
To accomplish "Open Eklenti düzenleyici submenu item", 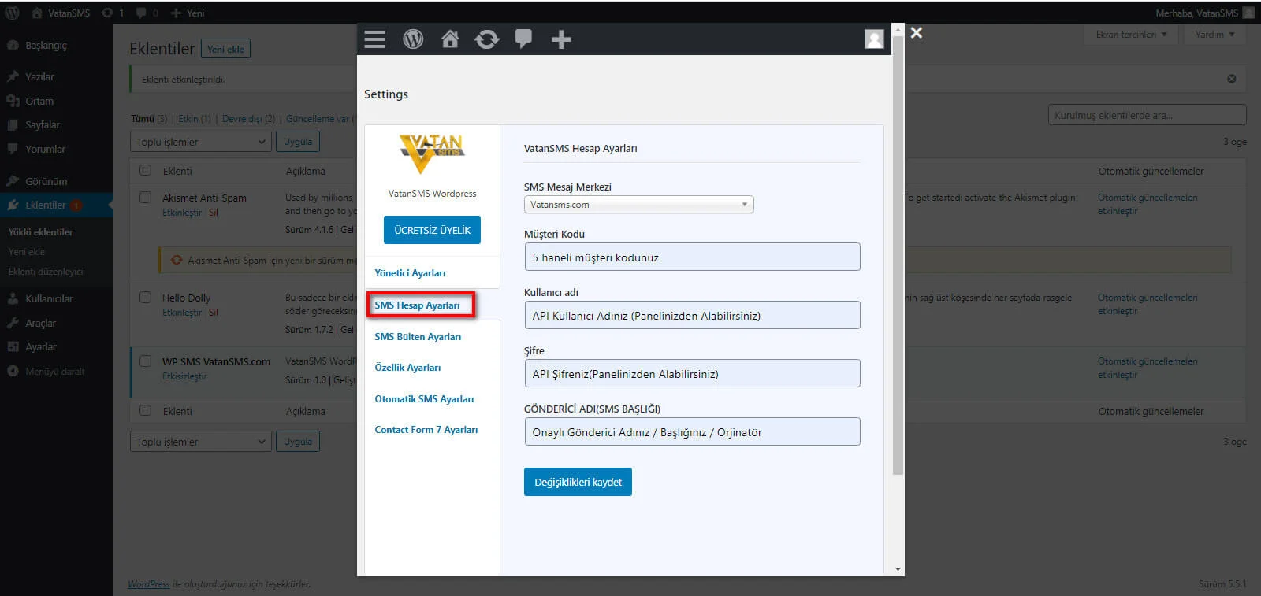I will point(46,272).
